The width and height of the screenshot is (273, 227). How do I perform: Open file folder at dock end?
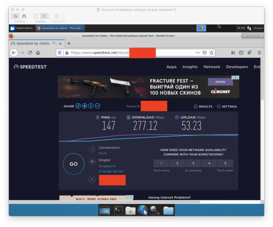point(168,211)
